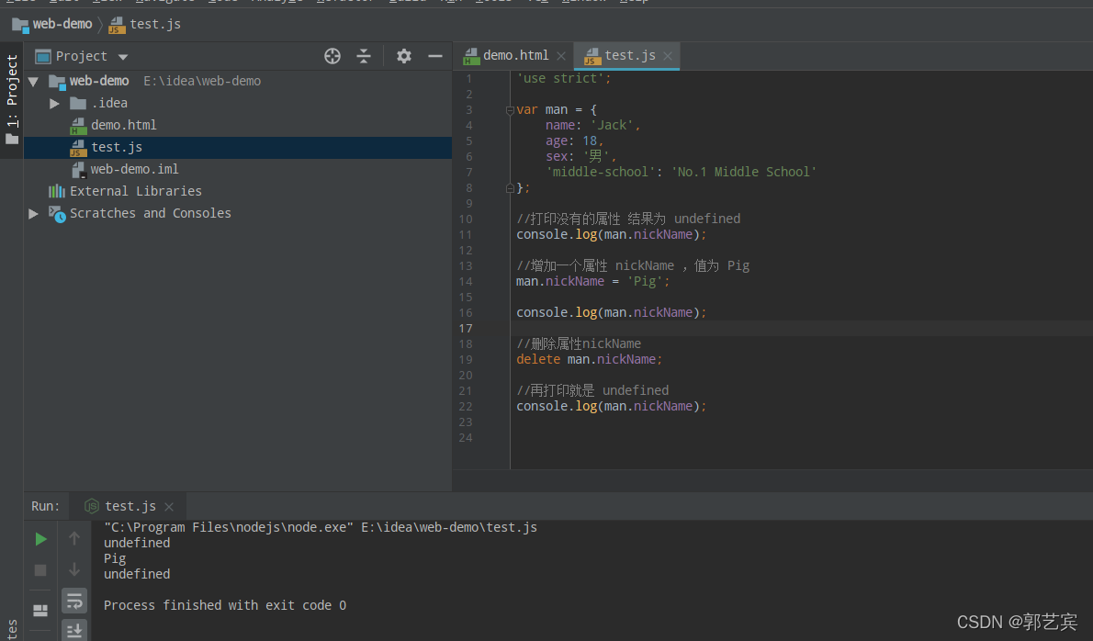
Task: Close the demo.html editor tab
Action: [x=561, y=56]
